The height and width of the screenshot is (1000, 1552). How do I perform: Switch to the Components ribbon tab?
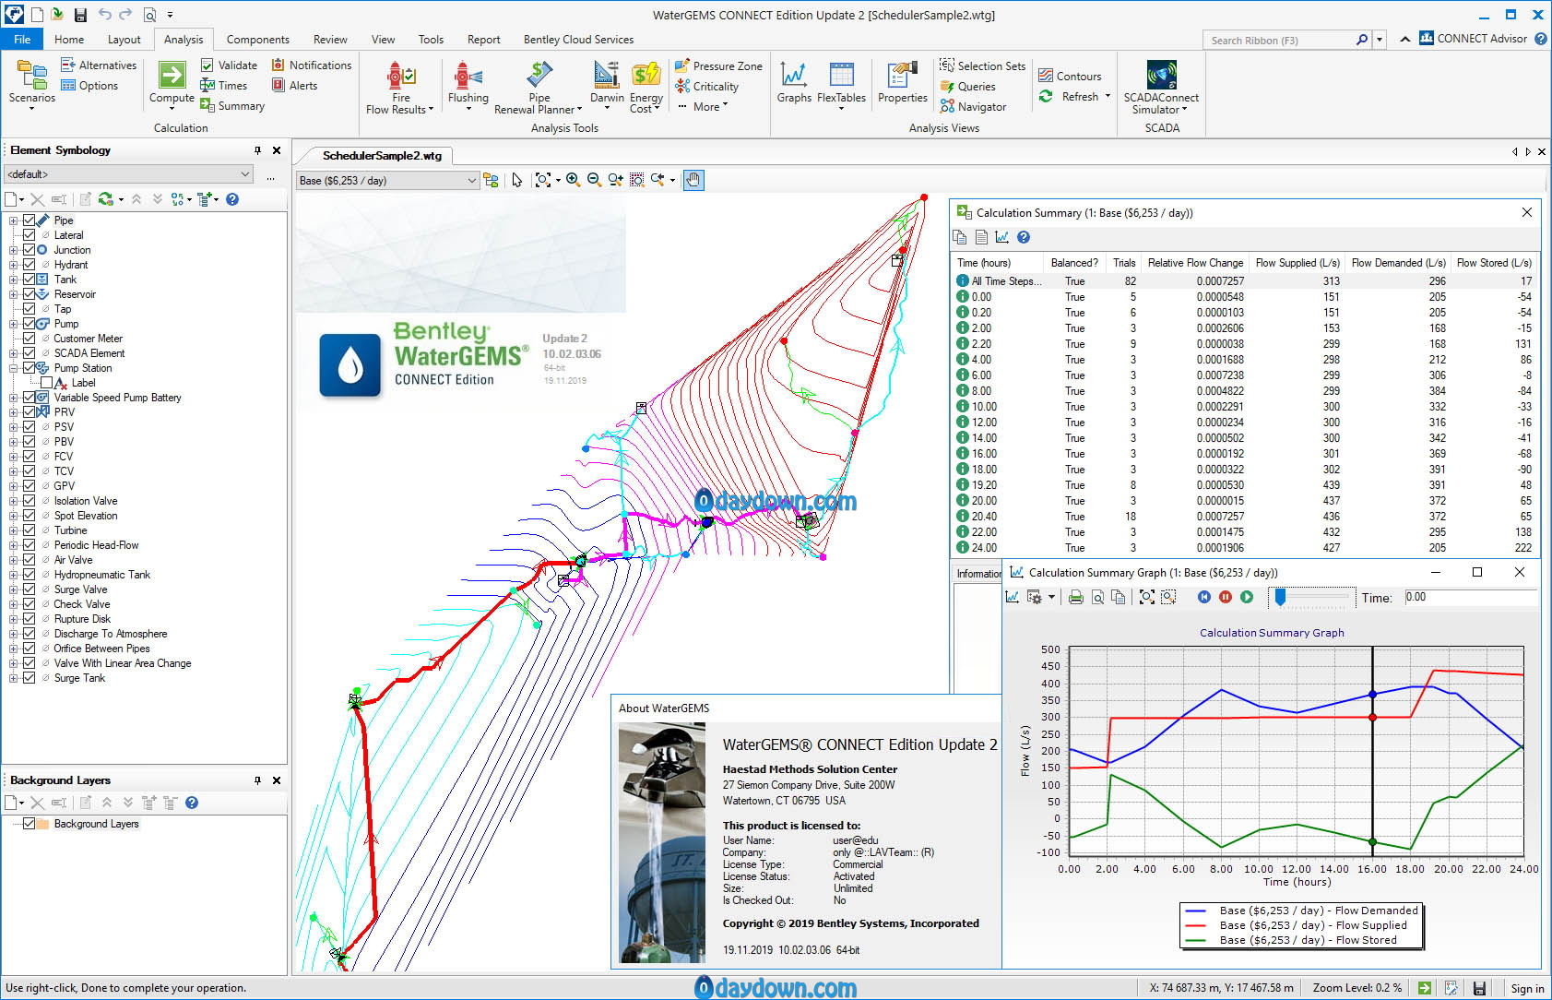(x=258, y=40)
